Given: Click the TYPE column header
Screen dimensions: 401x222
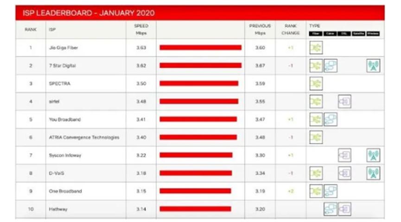Looking at the screenshot, I should [x=315, y=26].
